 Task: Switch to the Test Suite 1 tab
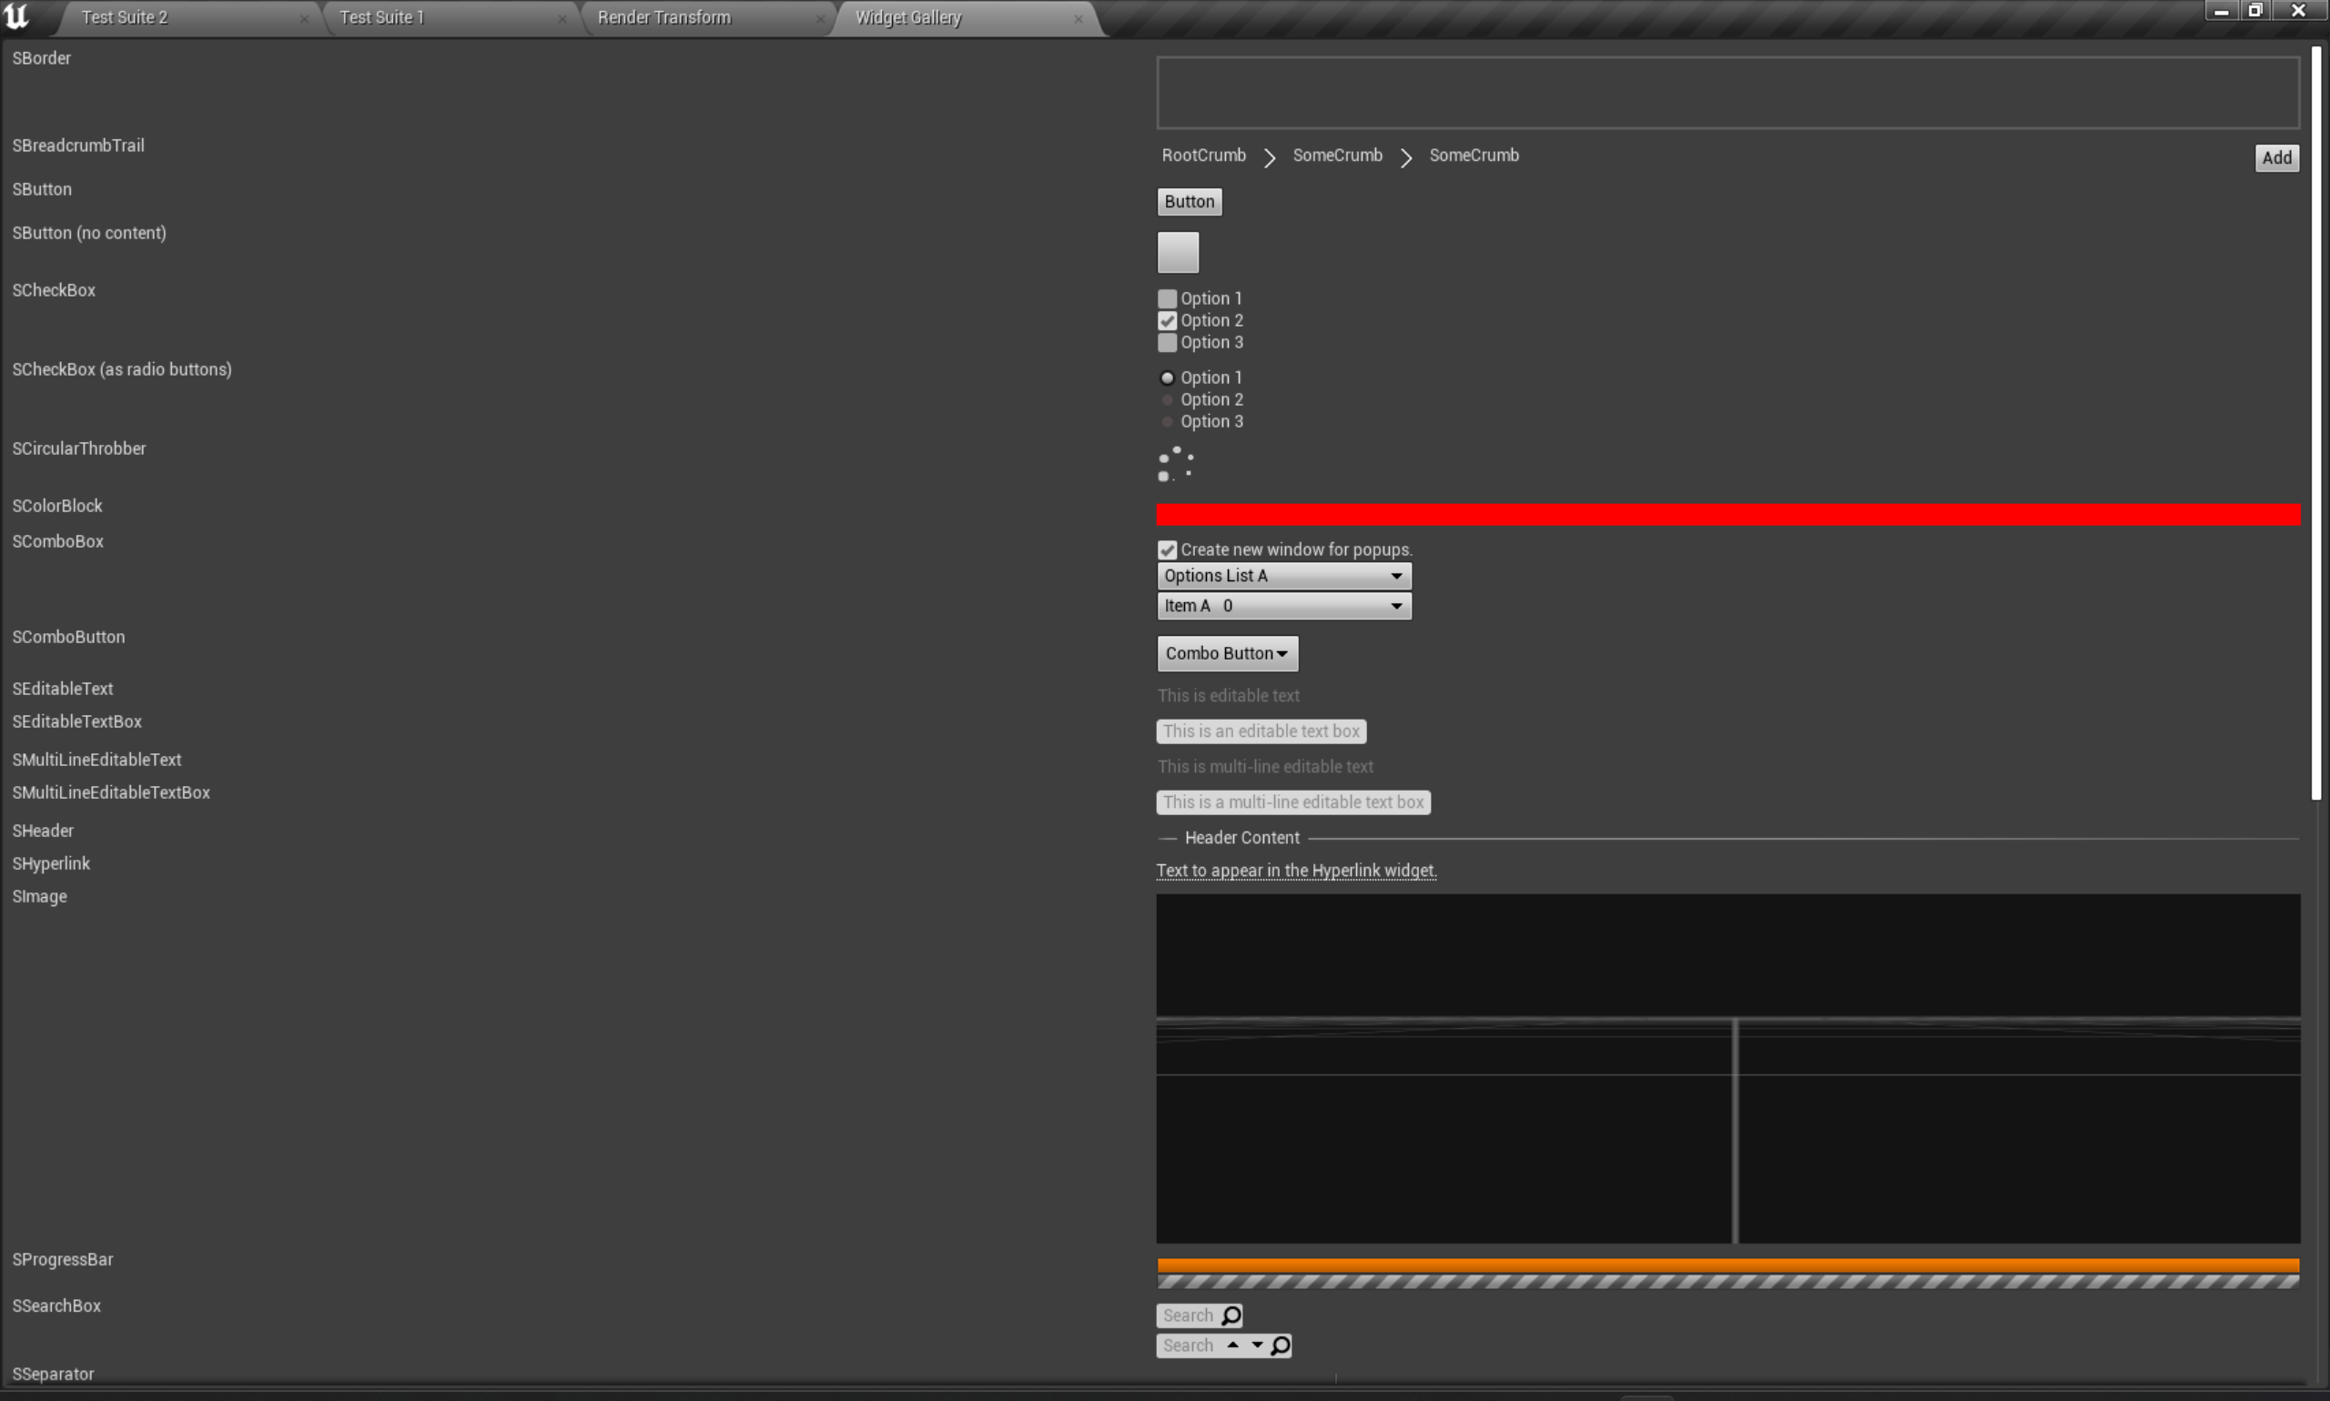click(382, 17)
